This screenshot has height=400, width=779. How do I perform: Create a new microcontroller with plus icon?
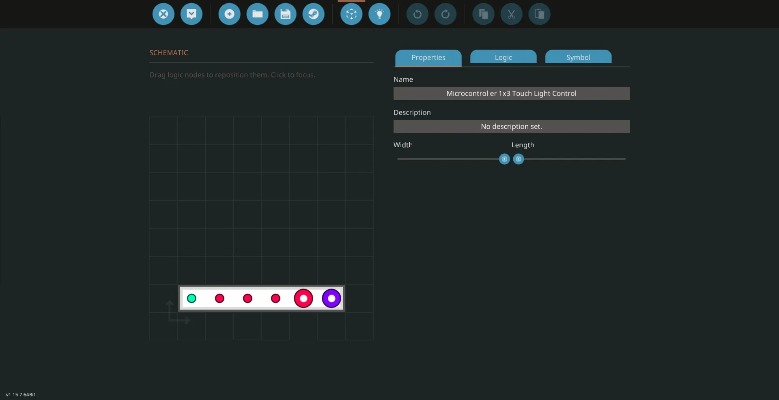pyautogui.click(x=229, y=14)
